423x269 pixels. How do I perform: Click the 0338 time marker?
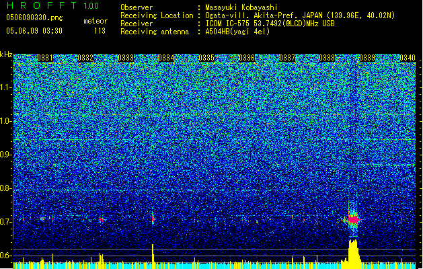point(327,58)
